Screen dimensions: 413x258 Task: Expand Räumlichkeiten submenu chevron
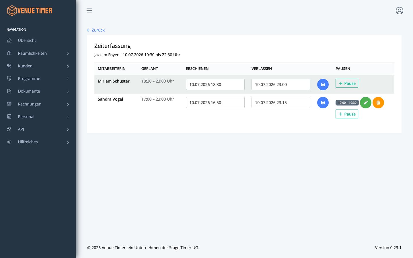(68, 54)
